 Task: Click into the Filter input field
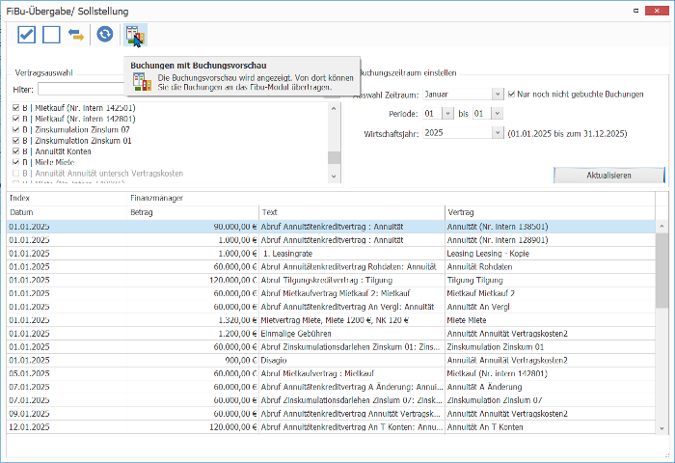[x=81, y=90]
